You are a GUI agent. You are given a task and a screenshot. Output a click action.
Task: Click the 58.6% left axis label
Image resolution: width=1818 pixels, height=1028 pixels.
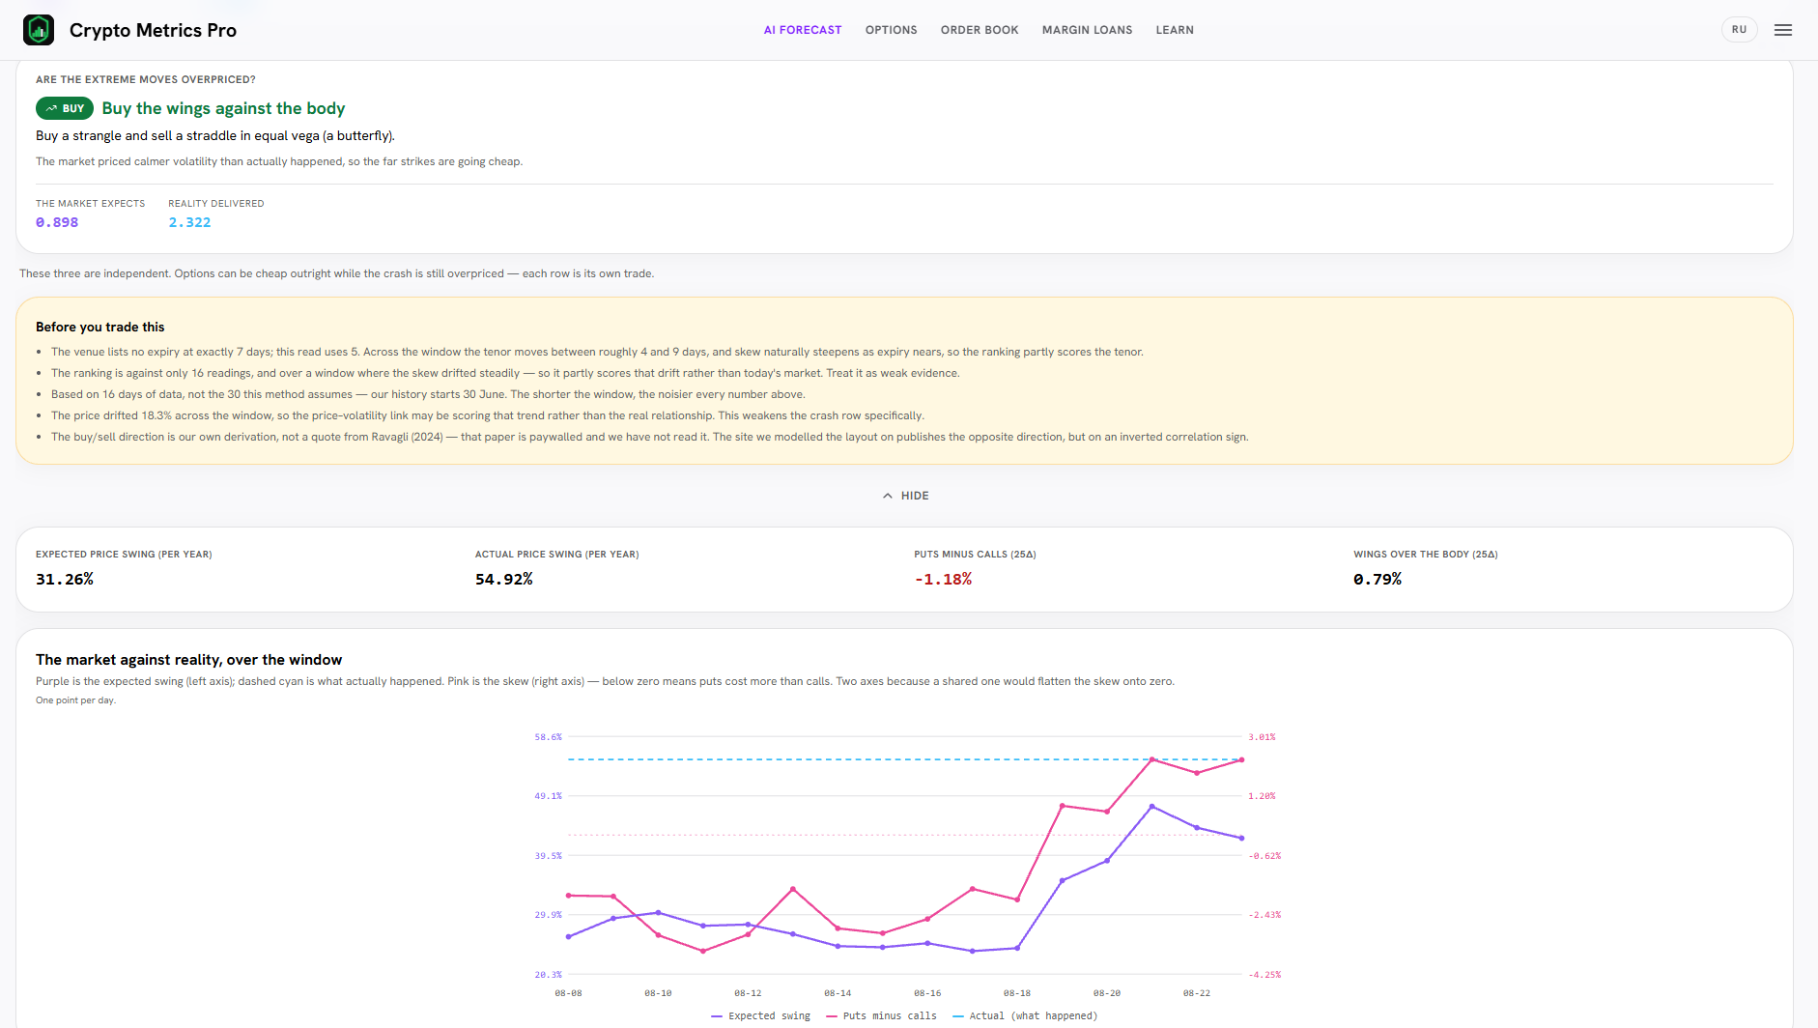point(548,737)
